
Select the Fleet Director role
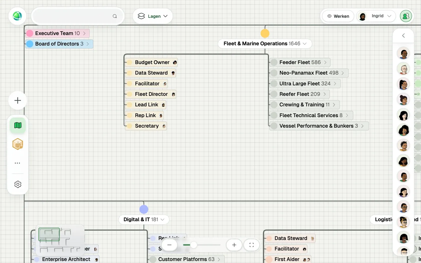(151, 94)
